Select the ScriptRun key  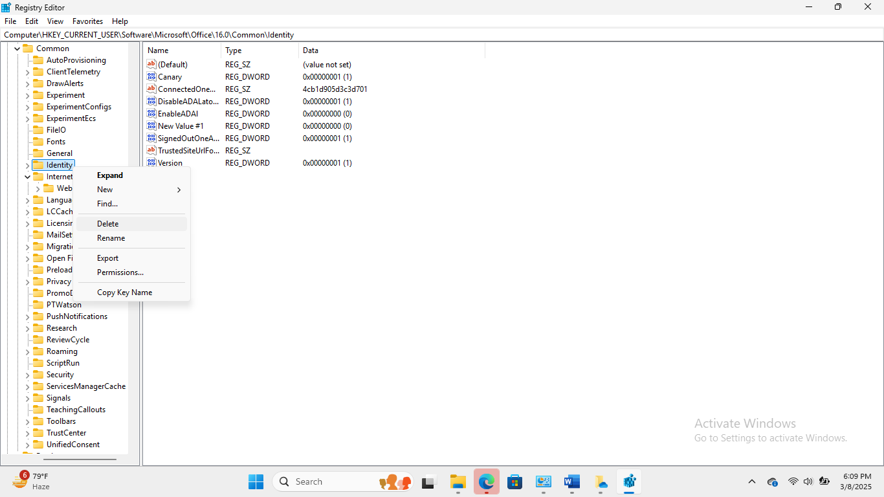tap(63, 363)
